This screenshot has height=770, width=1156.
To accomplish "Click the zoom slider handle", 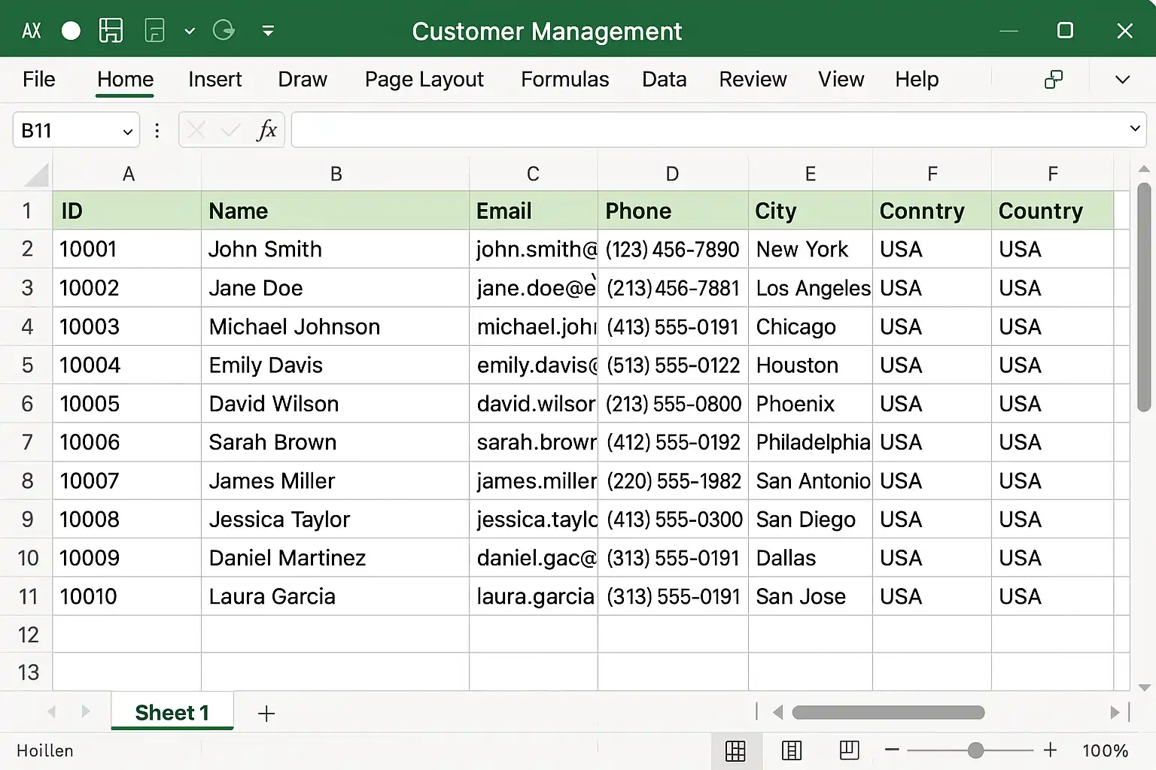I will (975, 750).
